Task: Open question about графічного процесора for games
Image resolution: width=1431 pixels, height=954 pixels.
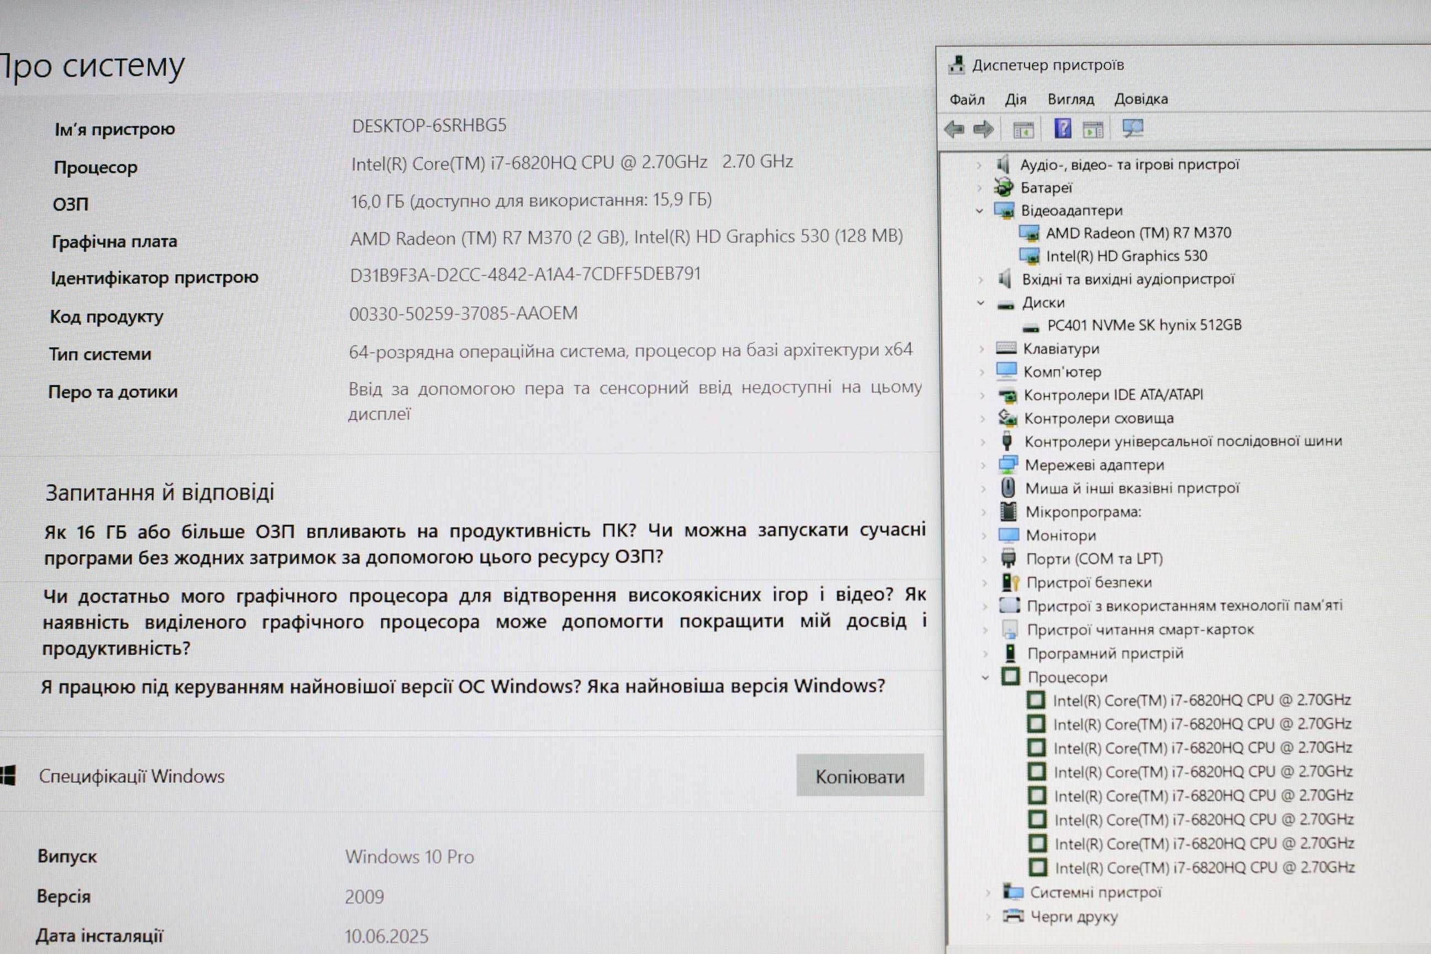Action: [484, 621]
